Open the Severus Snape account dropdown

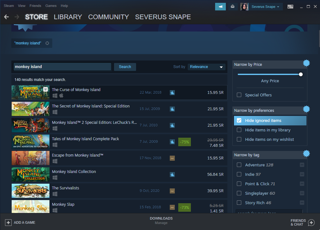(265, 7)
